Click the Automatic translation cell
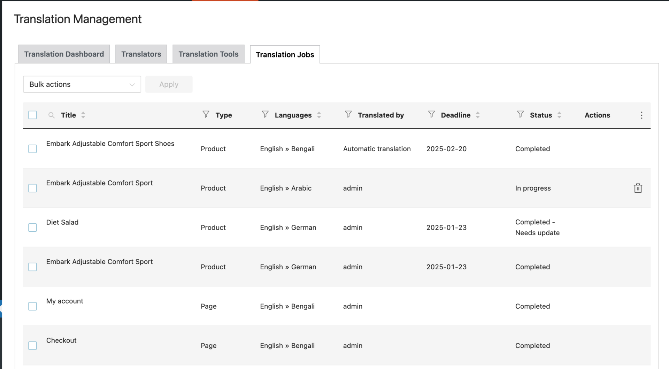669x369 pixels. coord(377,149)
